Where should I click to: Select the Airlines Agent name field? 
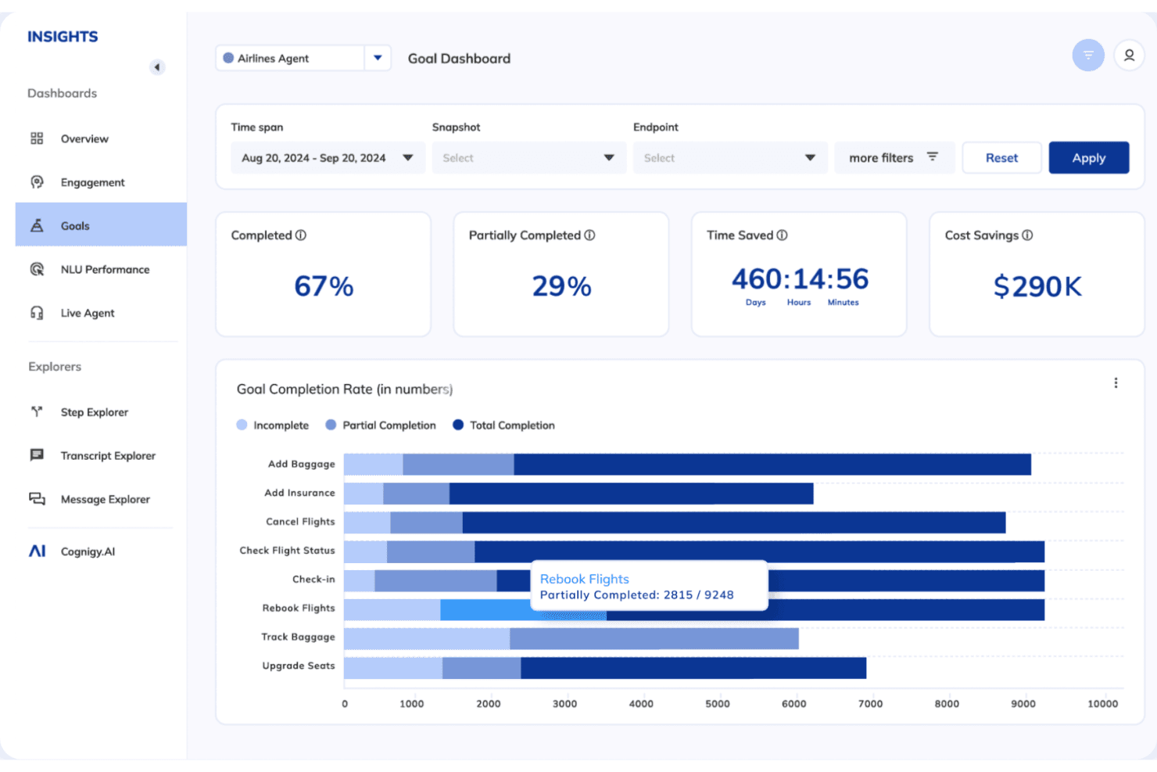tap(290, 58)
